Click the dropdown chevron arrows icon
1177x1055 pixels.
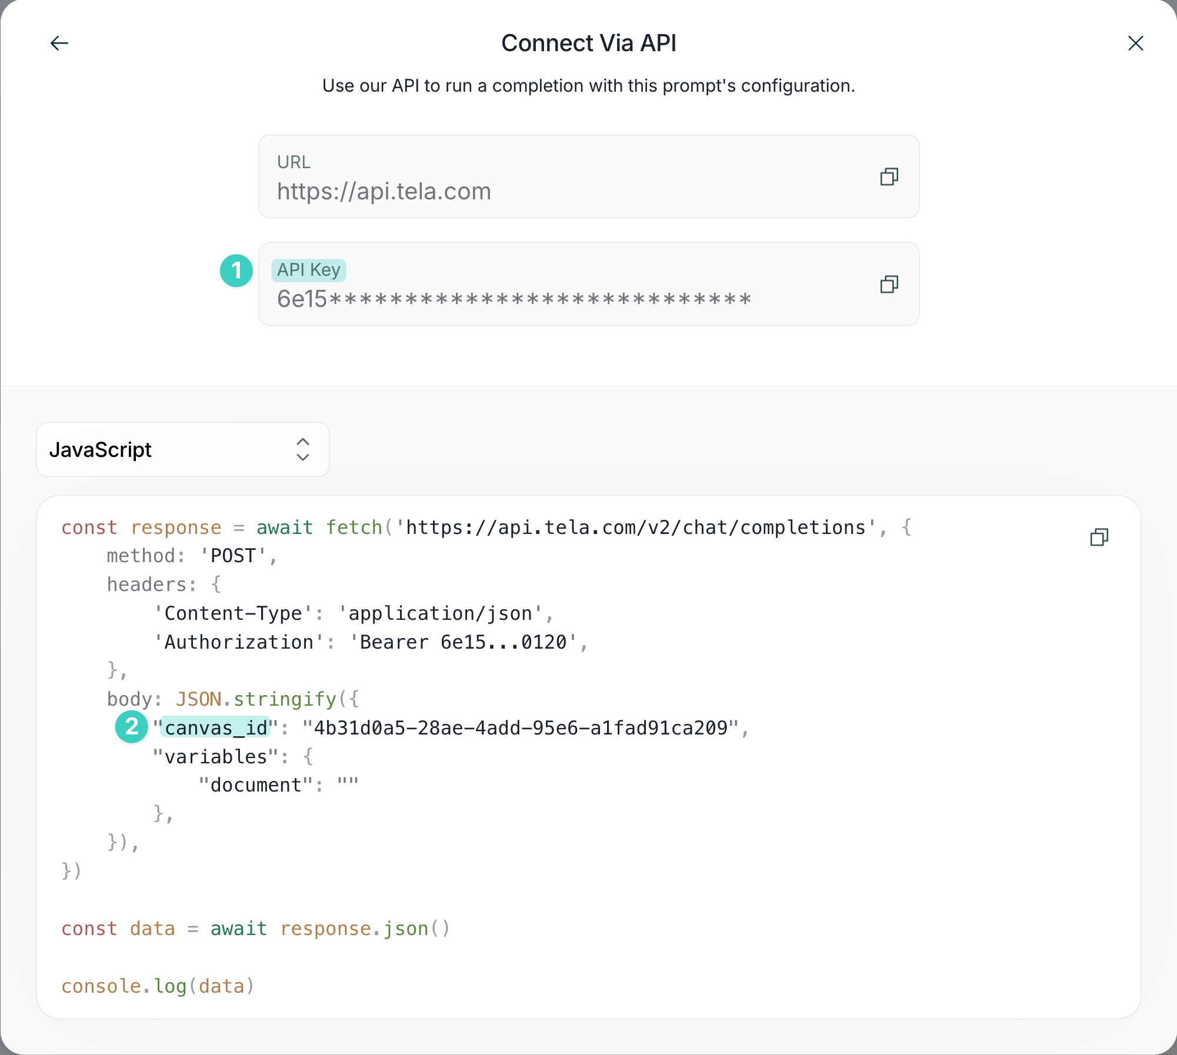tap(303, 450)
